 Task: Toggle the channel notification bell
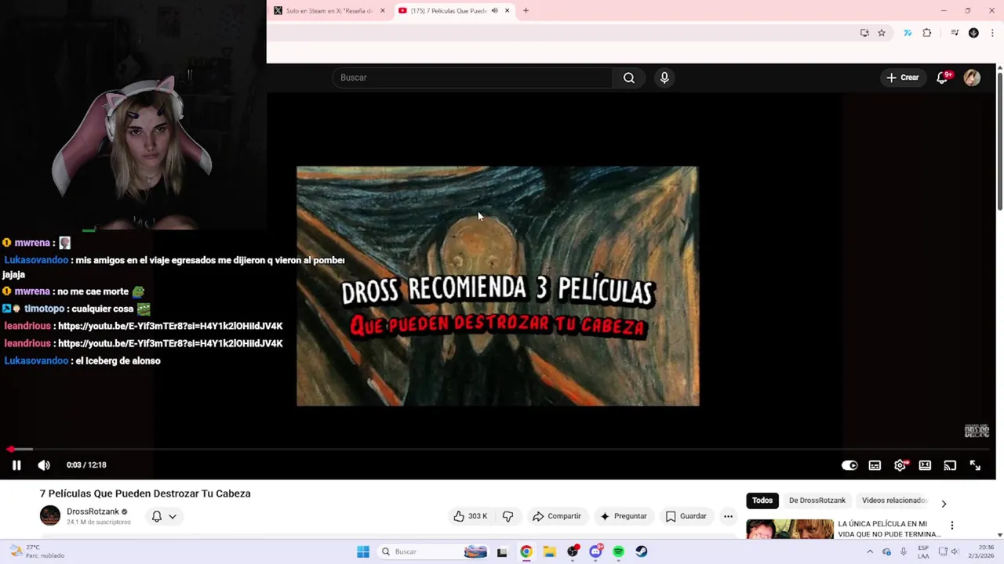pyautogui.click(x=157, y=516)
